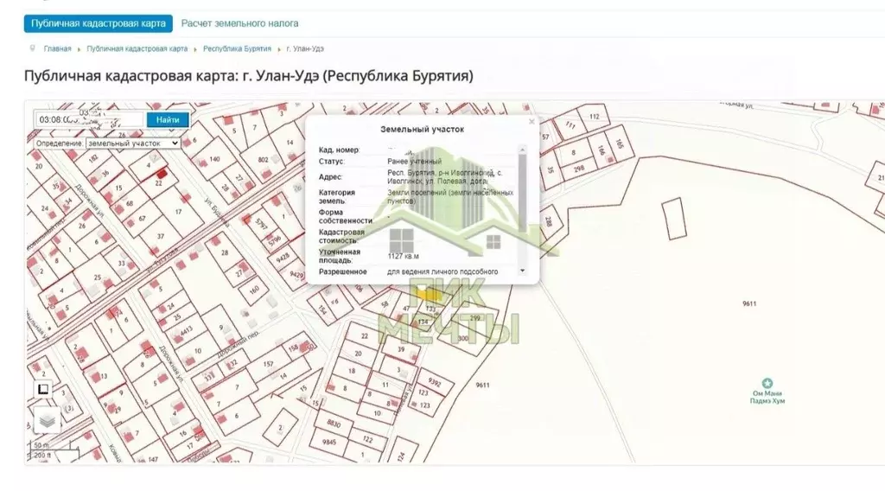Click the popup vertical scrollbar
The width and height of the screenshot is (885, 491).
click(x=522, y=207)
